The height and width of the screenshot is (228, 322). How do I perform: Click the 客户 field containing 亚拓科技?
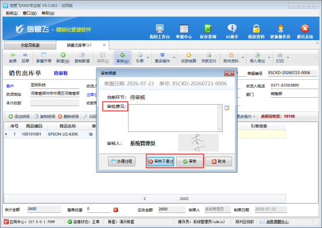tap(55, 85)
